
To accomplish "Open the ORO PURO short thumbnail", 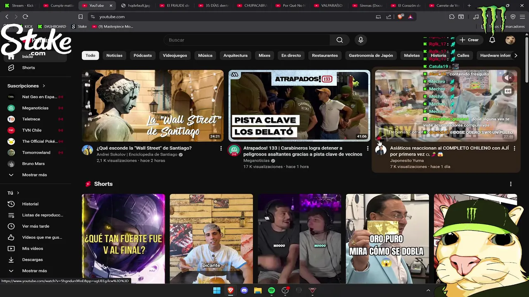I will click(387, 239).
